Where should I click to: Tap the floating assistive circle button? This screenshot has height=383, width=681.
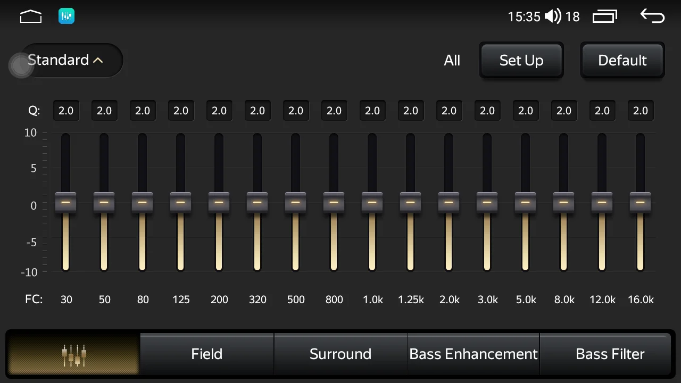21,65
